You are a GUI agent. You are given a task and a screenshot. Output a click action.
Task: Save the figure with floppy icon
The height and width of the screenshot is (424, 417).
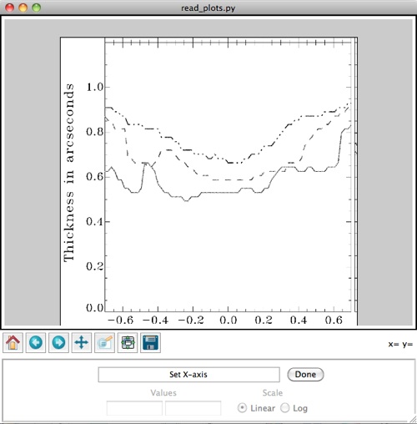tap(150, 342)
